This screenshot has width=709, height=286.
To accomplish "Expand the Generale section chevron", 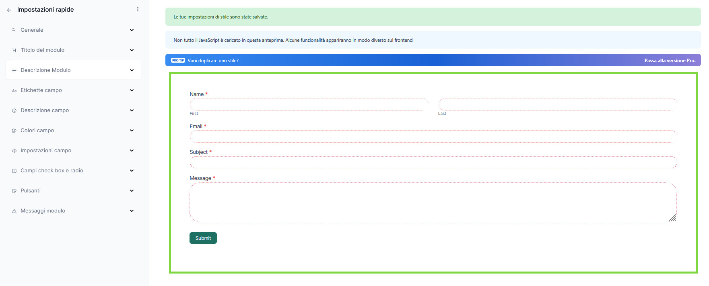I will (132, 30).
